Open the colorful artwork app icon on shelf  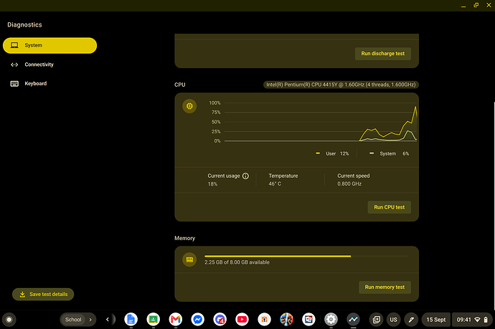click(x=286, y=320)
